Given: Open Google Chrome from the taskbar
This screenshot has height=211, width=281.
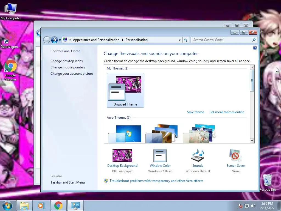Looking at the screenshot, I should click(x=58, y=206).
